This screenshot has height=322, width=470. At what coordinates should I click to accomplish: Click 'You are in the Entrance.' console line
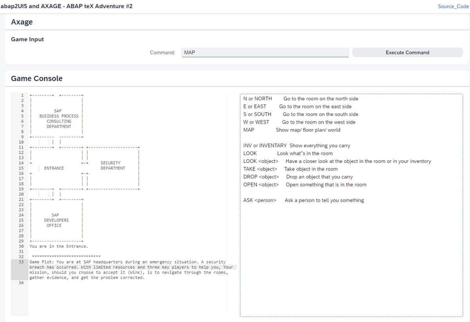coord(59,247)
